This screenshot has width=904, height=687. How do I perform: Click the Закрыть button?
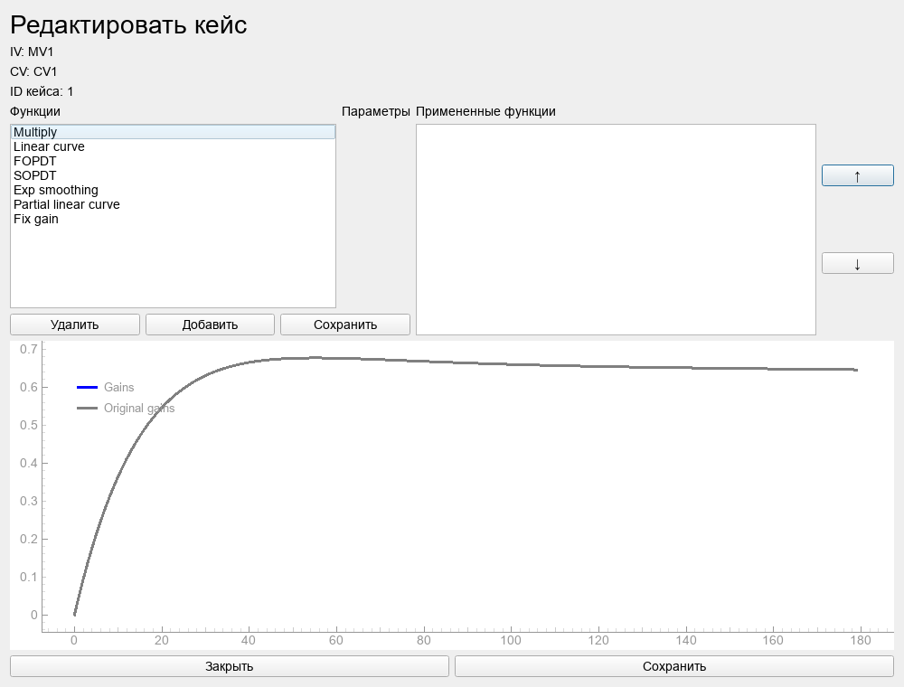(230, 666)
